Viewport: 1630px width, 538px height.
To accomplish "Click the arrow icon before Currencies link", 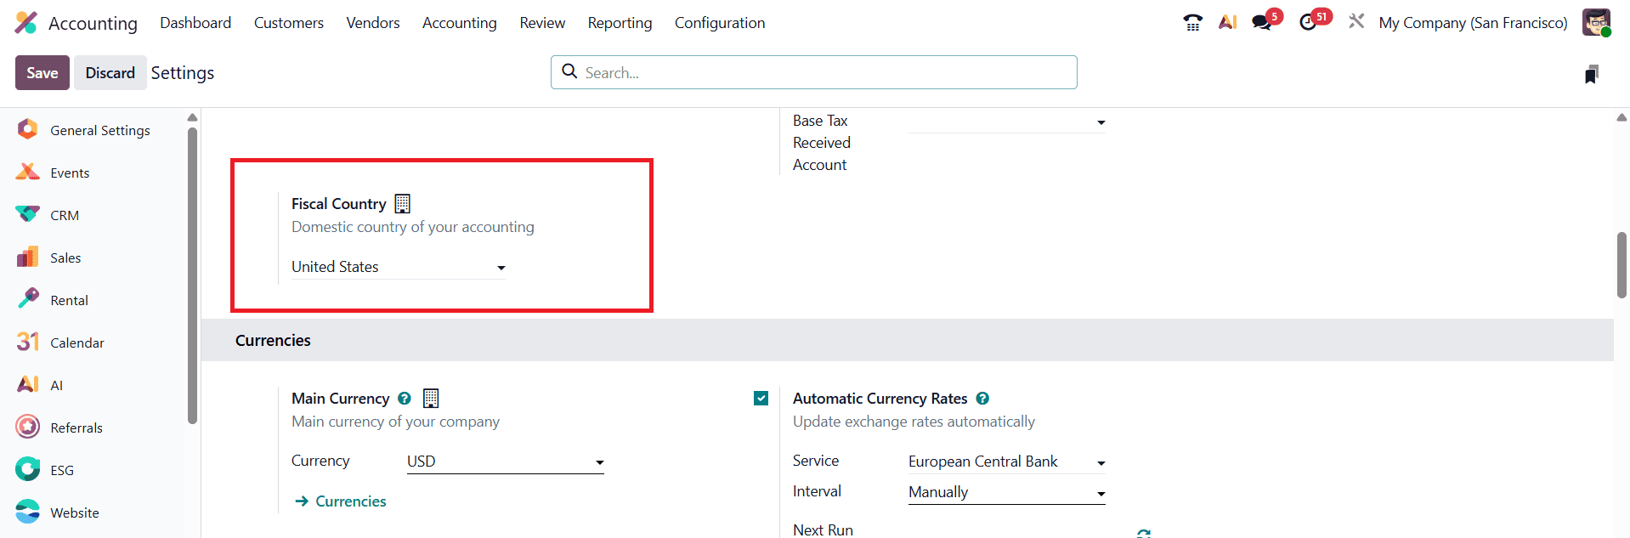I will (x=302, y=501).
